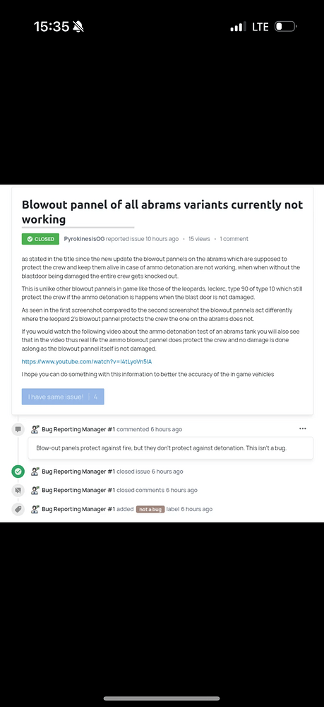Click the avatar on the closed comments entry
This screenshot has height=707, width=324.
click(x=35, y=490)
